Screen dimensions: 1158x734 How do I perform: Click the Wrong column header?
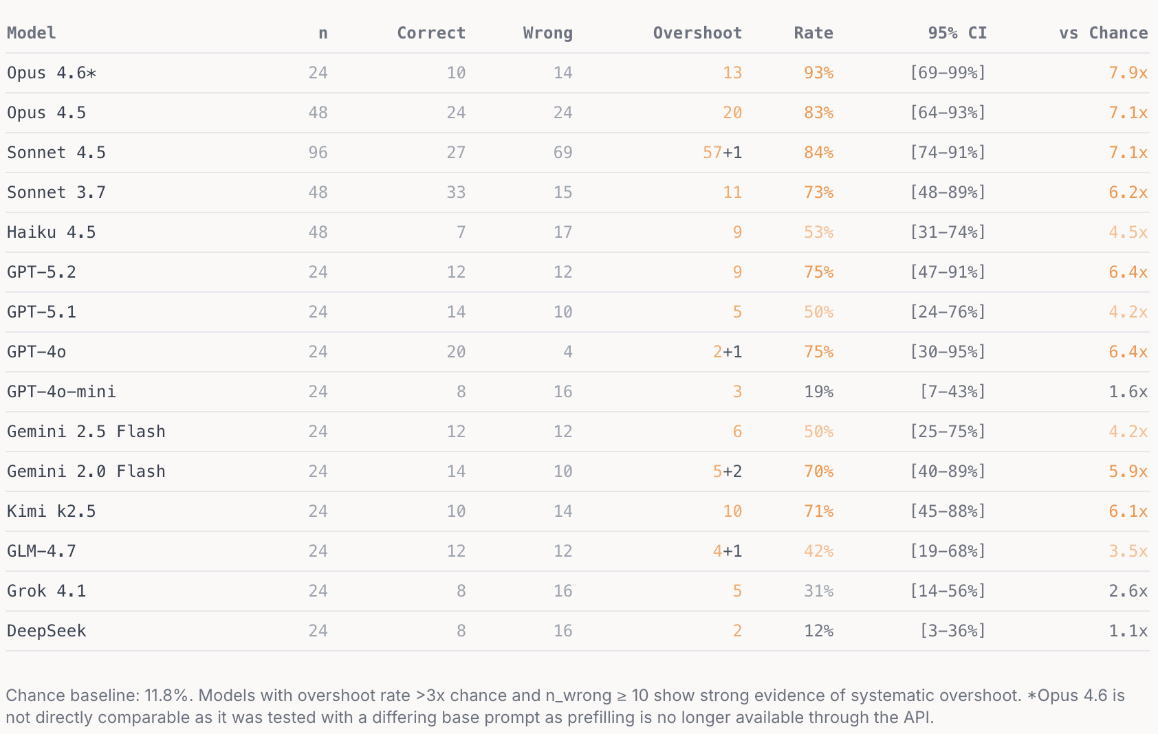coord(547,33)
